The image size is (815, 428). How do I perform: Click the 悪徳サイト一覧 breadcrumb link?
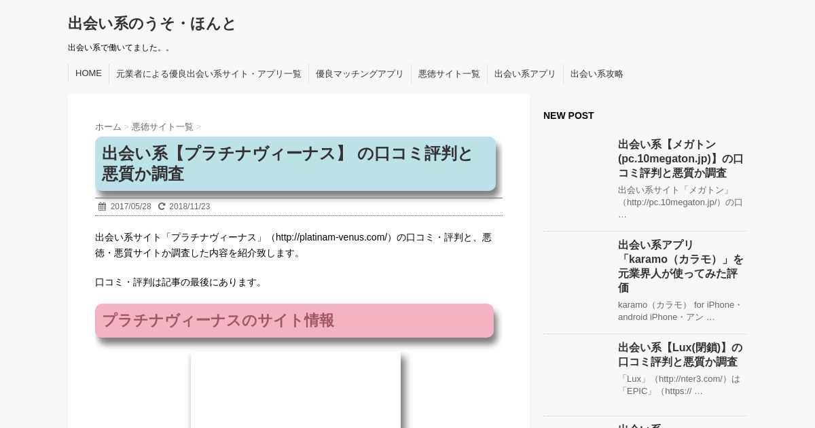pyautogui.click(x=162, y=127)
